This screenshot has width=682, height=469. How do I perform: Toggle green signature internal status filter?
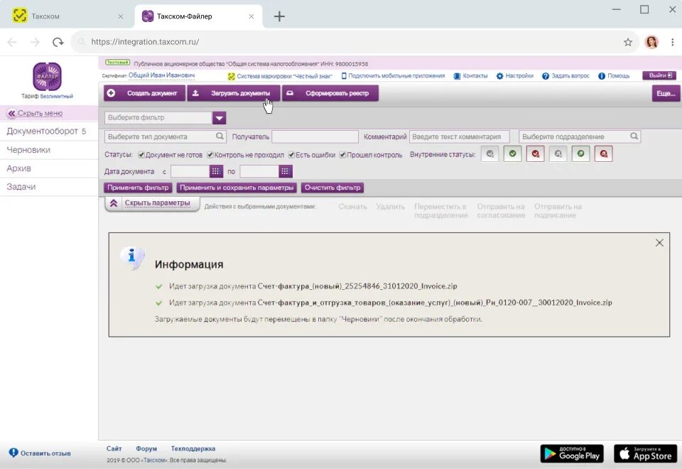pos(580,153)
